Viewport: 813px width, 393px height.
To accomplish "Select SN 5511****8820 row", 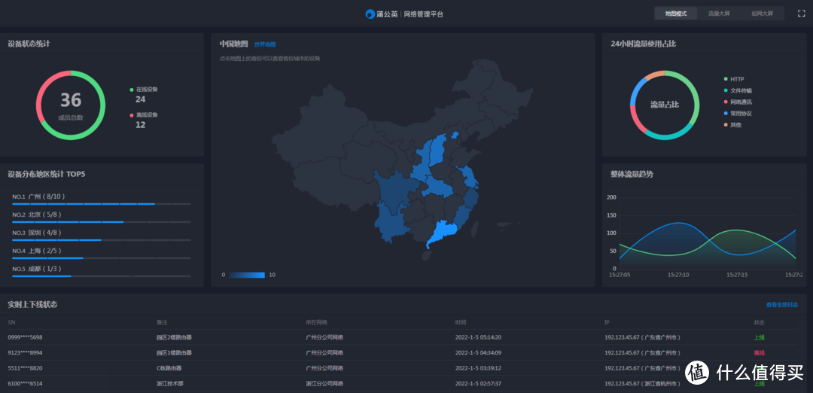I will click(403, 368).
